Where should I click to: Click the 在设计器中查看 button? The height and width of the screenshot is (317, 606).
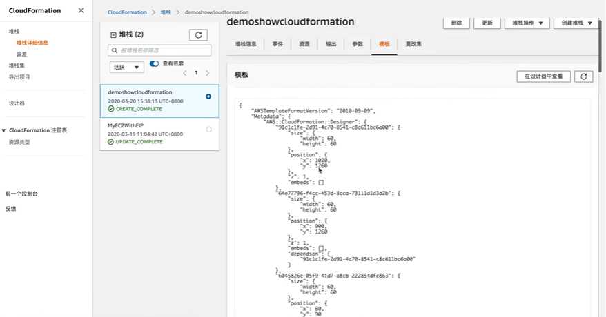(x=543, y=76)
